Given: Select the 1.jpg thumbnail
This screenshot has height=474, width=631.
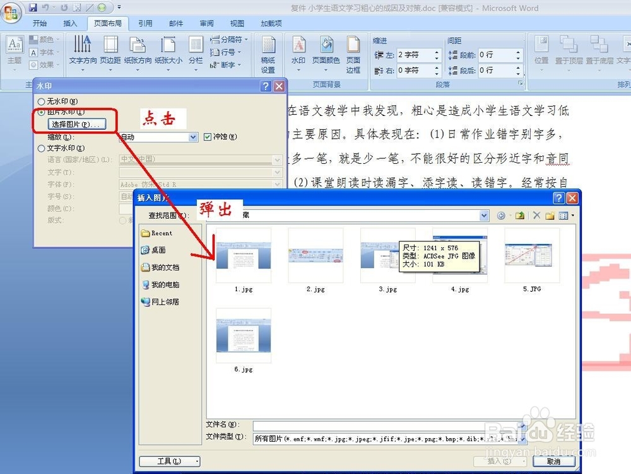Looking at the screenshot, I should pos(244,256).
